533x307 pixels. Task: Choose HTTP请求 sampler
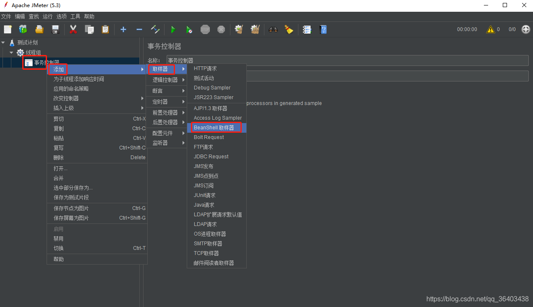(217, 68)
